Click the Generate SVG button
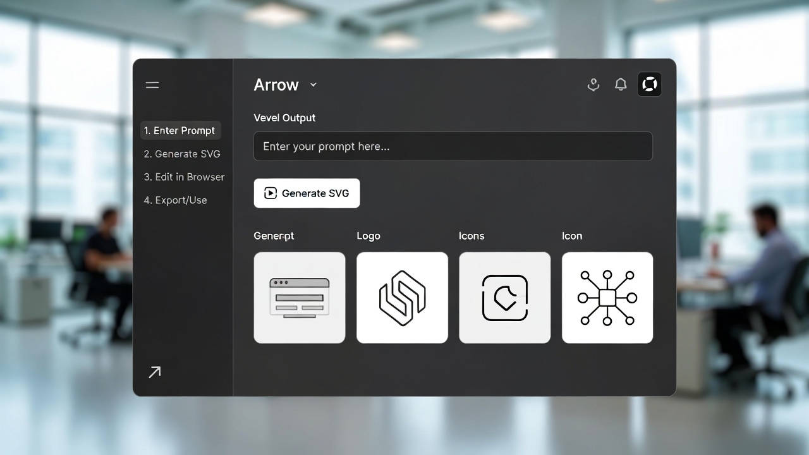This screenshot has width=809, height=455. [307, 193]
